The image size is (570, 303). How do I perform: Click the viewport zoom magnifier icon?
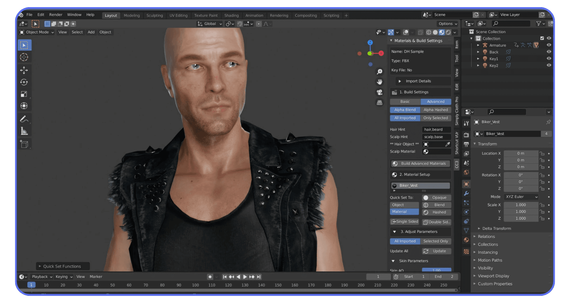(380, 71)
